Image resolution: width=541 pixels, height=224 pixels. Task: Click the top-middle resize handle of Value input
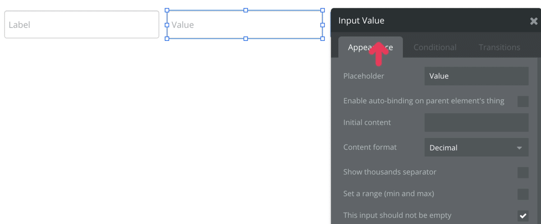pyautogui.click(x=245, y=10)
